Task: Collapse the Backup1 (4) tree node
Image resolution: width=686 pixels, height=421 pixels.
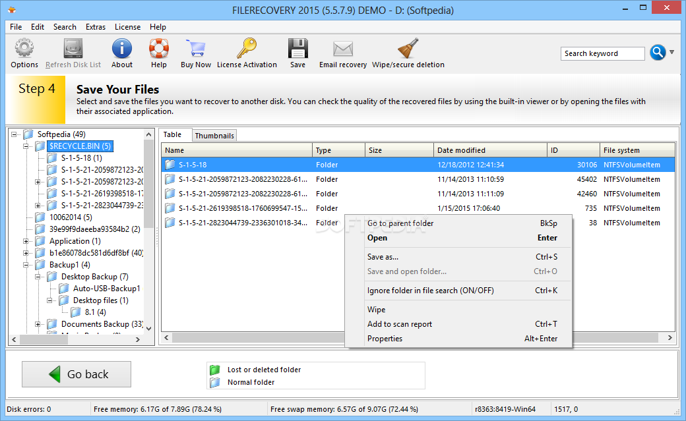Action: pos(26,264)
